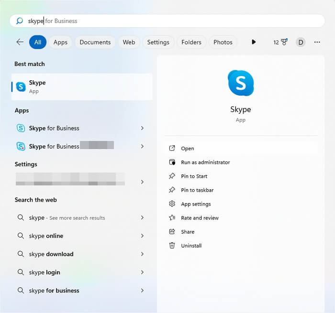Click magnifier icon beside skype login

pyautogui.click(x=21, y=272)
